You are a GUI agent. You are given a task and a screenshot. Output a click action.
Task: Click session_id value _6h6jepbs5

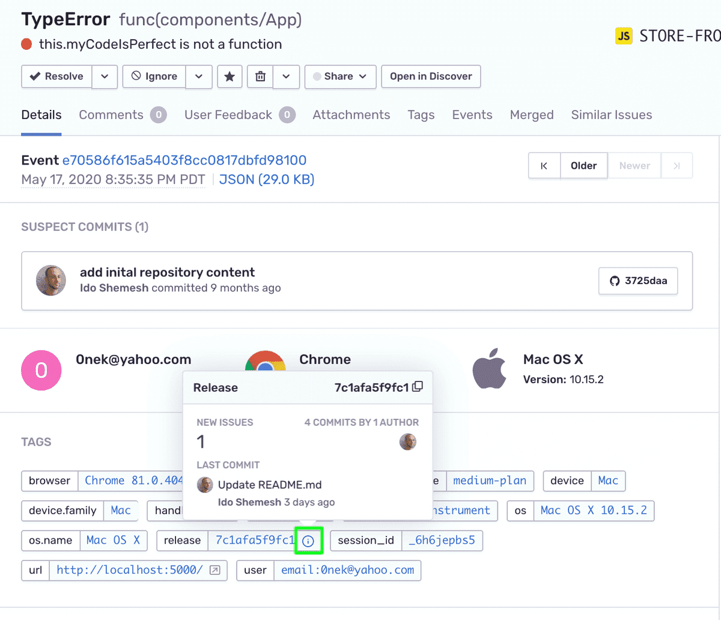(x=442, y=541)
